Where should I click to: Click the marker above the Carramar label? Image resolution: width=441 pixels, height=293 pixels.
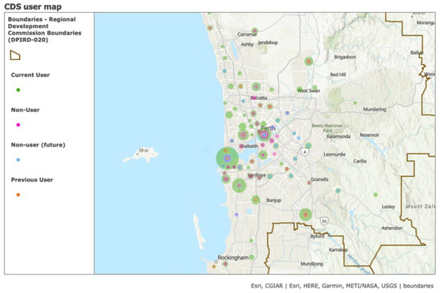pos(254,30)
